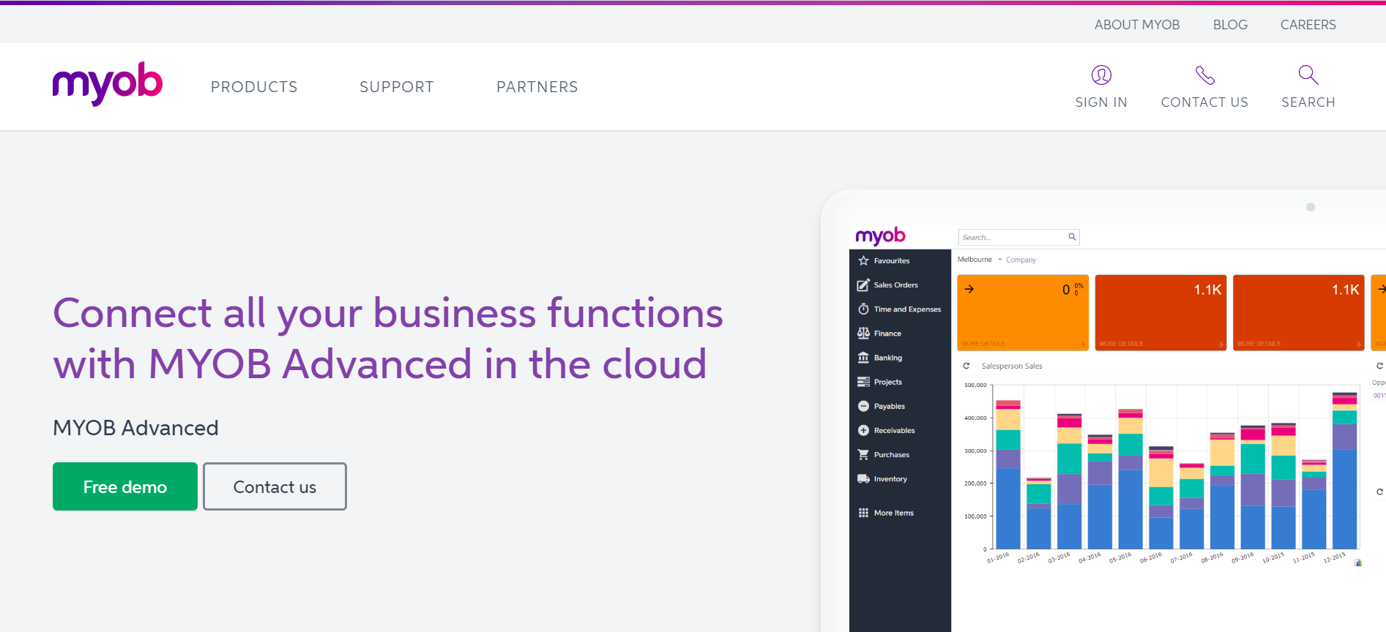This screenshot has width=1386, height=632.
Task: Click the Purchases cart icon
Action: point(863,454)
